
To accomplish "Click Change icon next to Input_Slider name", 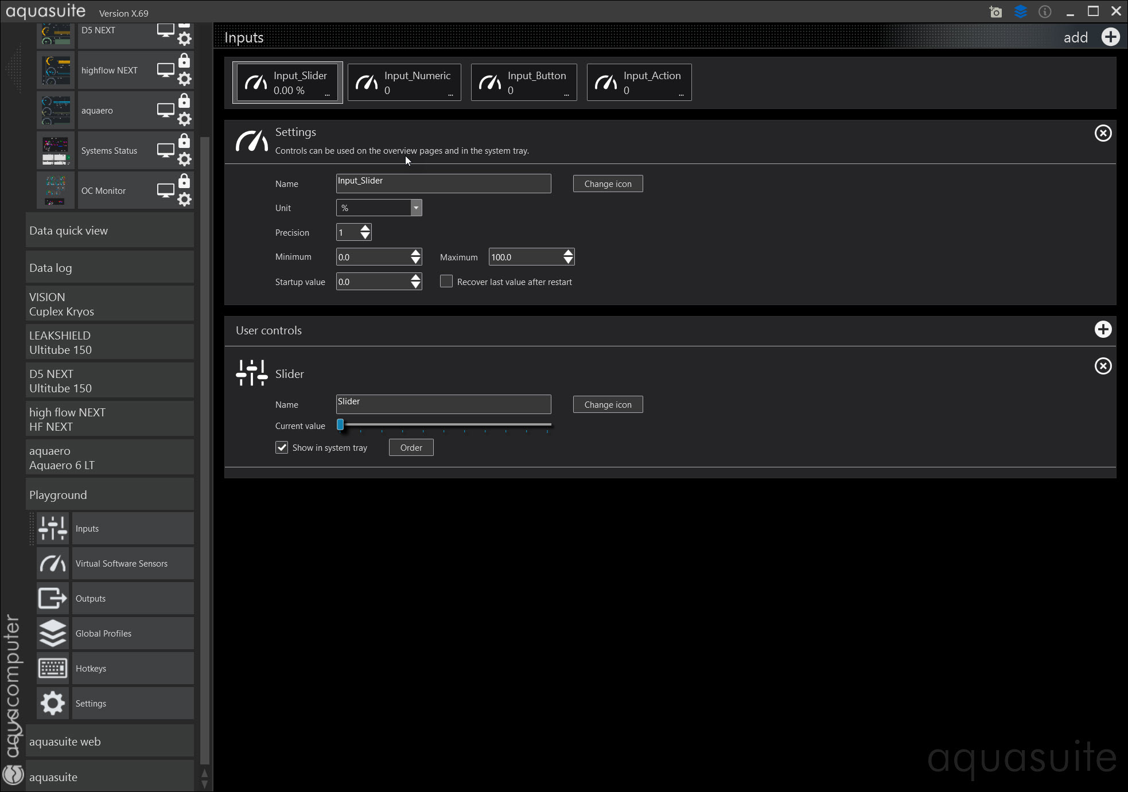I will click(608, 184).
